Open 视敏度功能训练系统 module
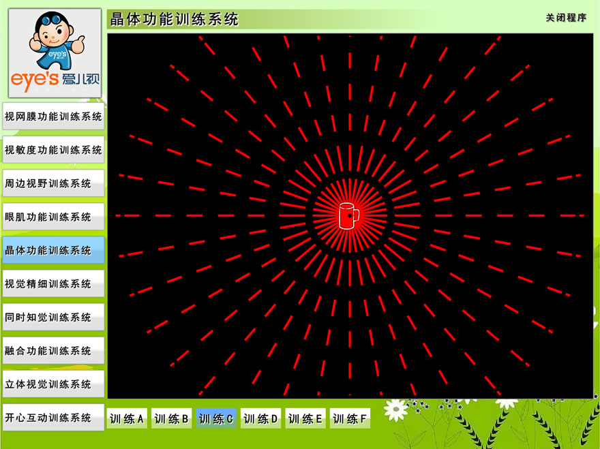 53,149
